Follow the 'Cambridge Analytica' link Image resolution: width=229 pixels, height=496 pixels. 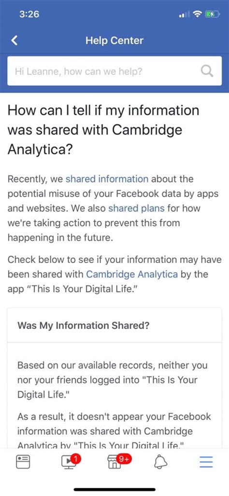[132, 274]
